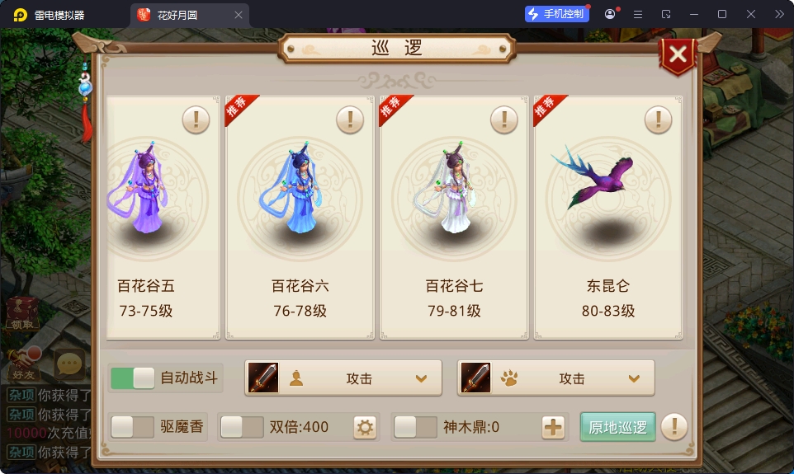Add 神木鼎 with the plus icon

(x=553, y=428)
